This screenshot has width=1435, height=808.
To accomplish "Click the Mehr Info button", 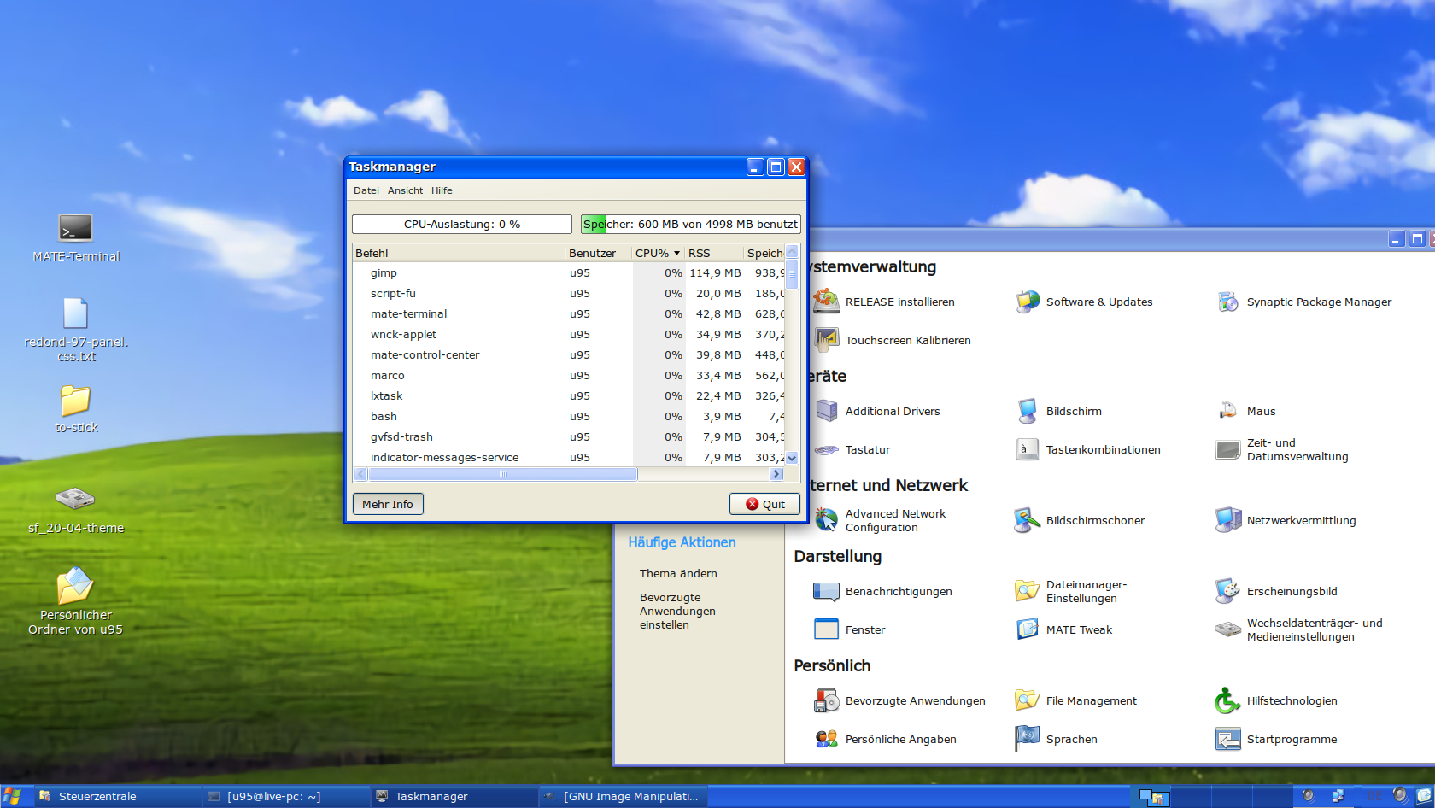I will point(388,504).
